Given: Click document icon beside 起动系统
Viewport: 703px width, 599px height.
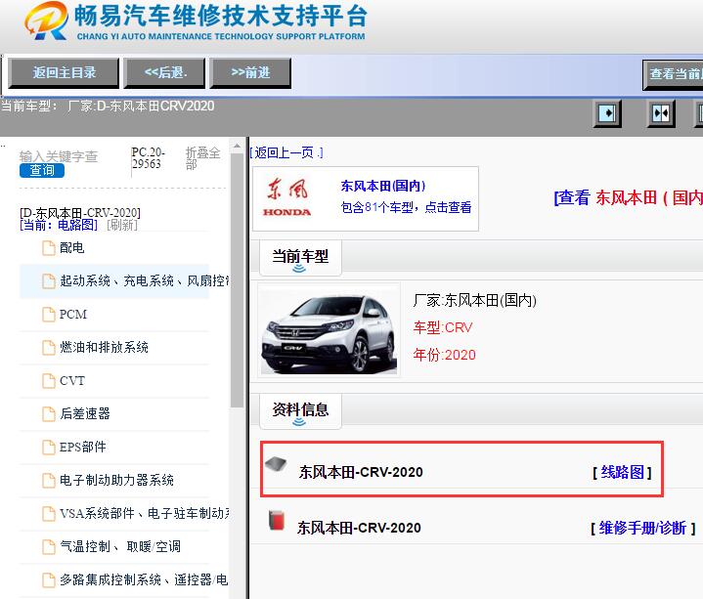Looking at the screenshot, I should [49, 281].
